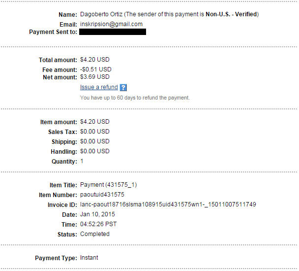Select the Handling $0.00 USD value
The width and height of the screenshot is (299, 271).
click(95, 151)
